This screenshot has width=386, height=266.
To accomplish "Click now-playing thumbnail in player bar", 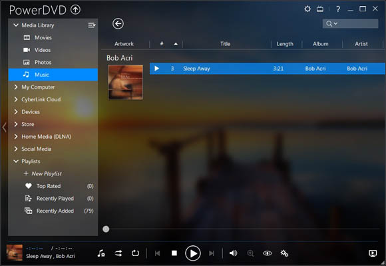I will click(15, 253).
